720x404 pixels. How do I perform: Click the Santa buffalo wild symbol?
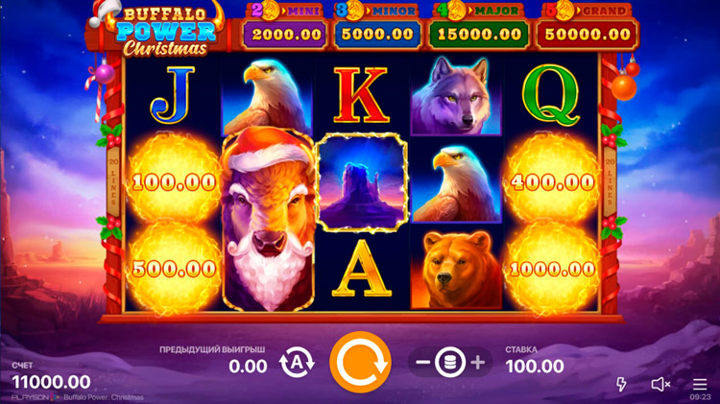coord(268,221)
